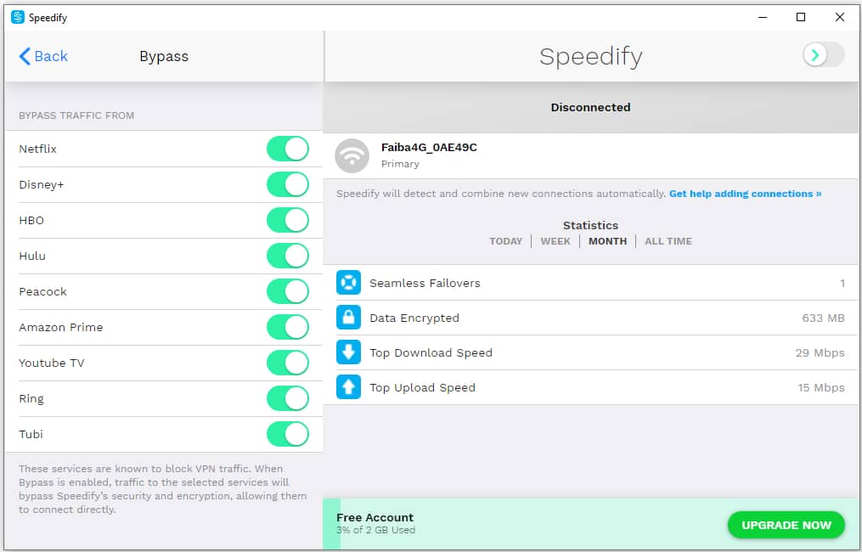Click the Upgrade Now button

click(x=786, y=525)
